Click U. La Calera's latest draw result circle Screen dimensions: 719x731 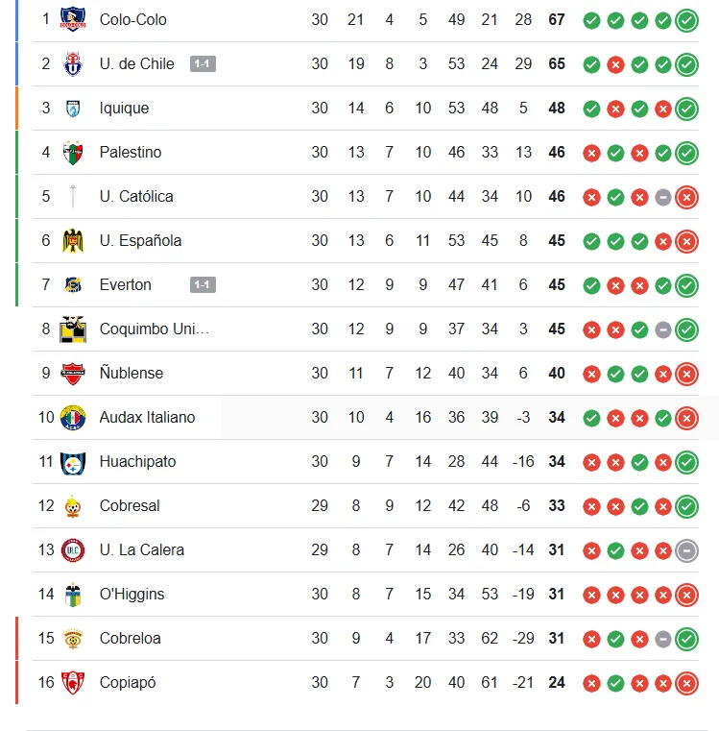point(686,550)
